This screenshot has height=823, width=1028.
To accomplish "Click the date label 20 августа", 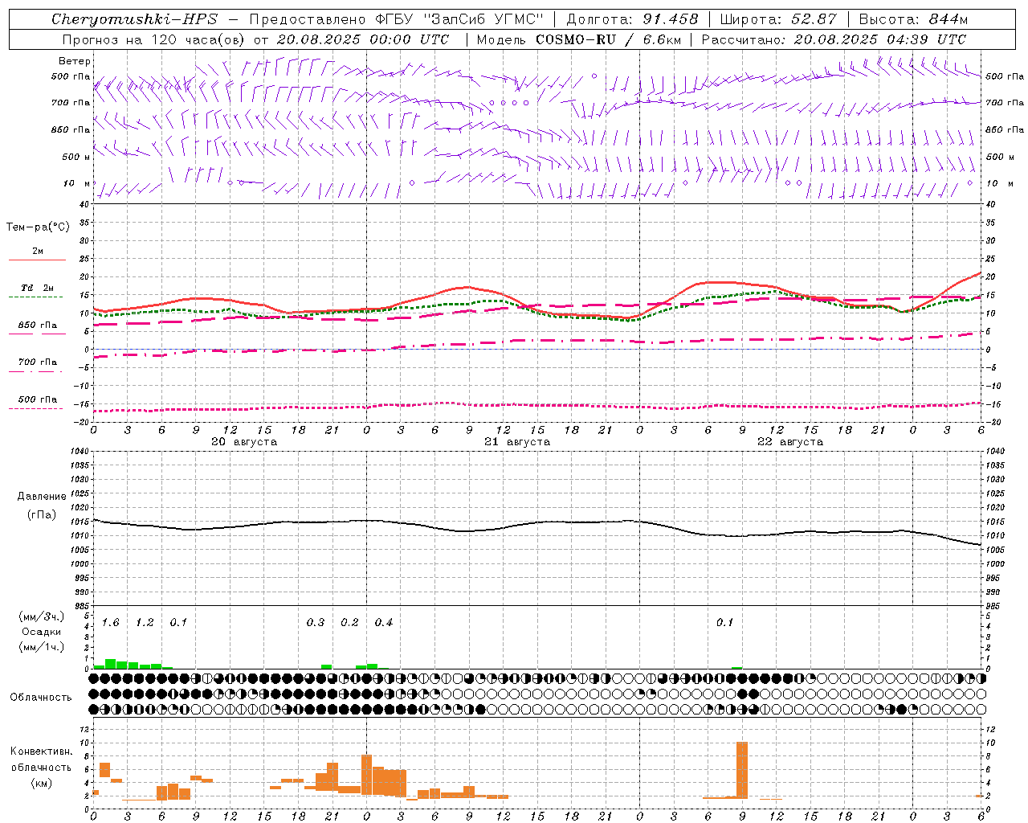I will [244, 442].
